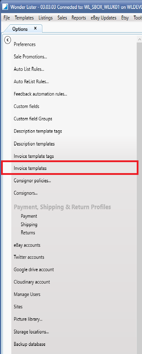Image resolution: width=142 pixels, height=354 pixels.
Task: Open Invoice templates
Action: tap(30, 168)
